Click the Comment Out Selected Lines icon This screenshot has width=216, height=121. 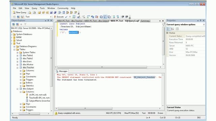coord(114,17)
